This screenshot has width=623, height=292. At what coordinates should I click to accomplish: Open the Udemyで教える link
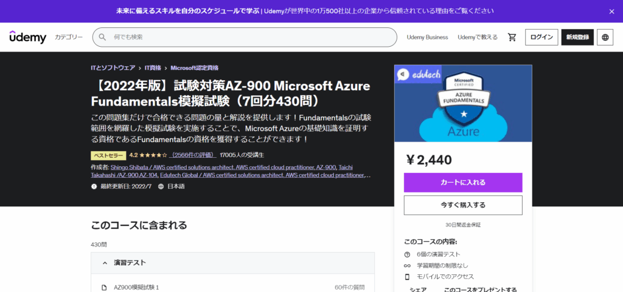point(478,37)
